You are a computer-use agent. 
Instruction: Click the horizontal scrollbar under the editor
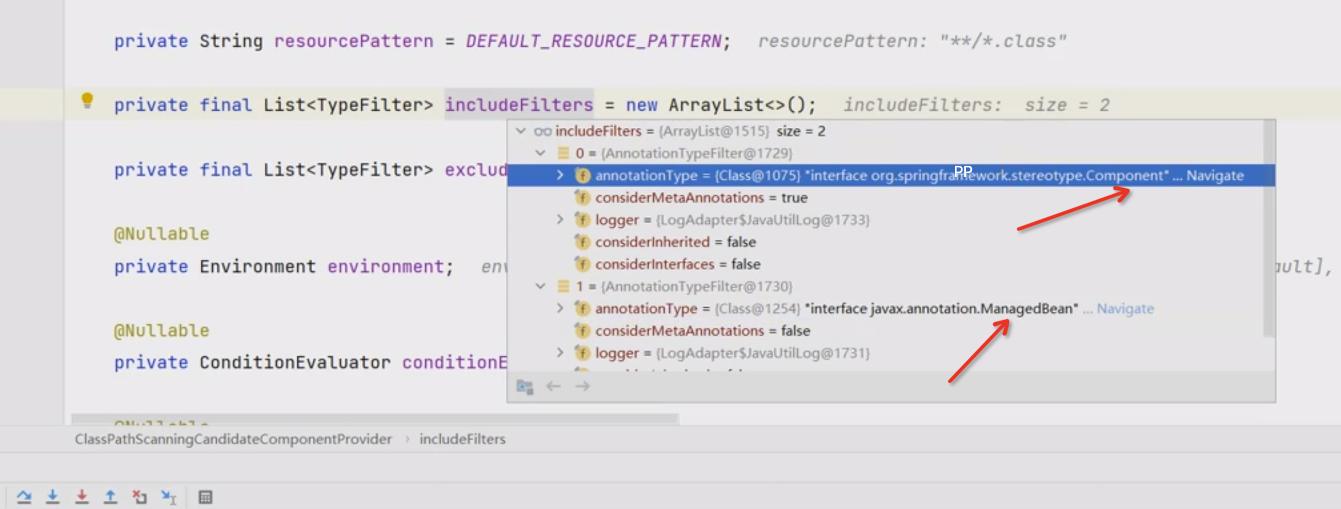coord(374,419)
